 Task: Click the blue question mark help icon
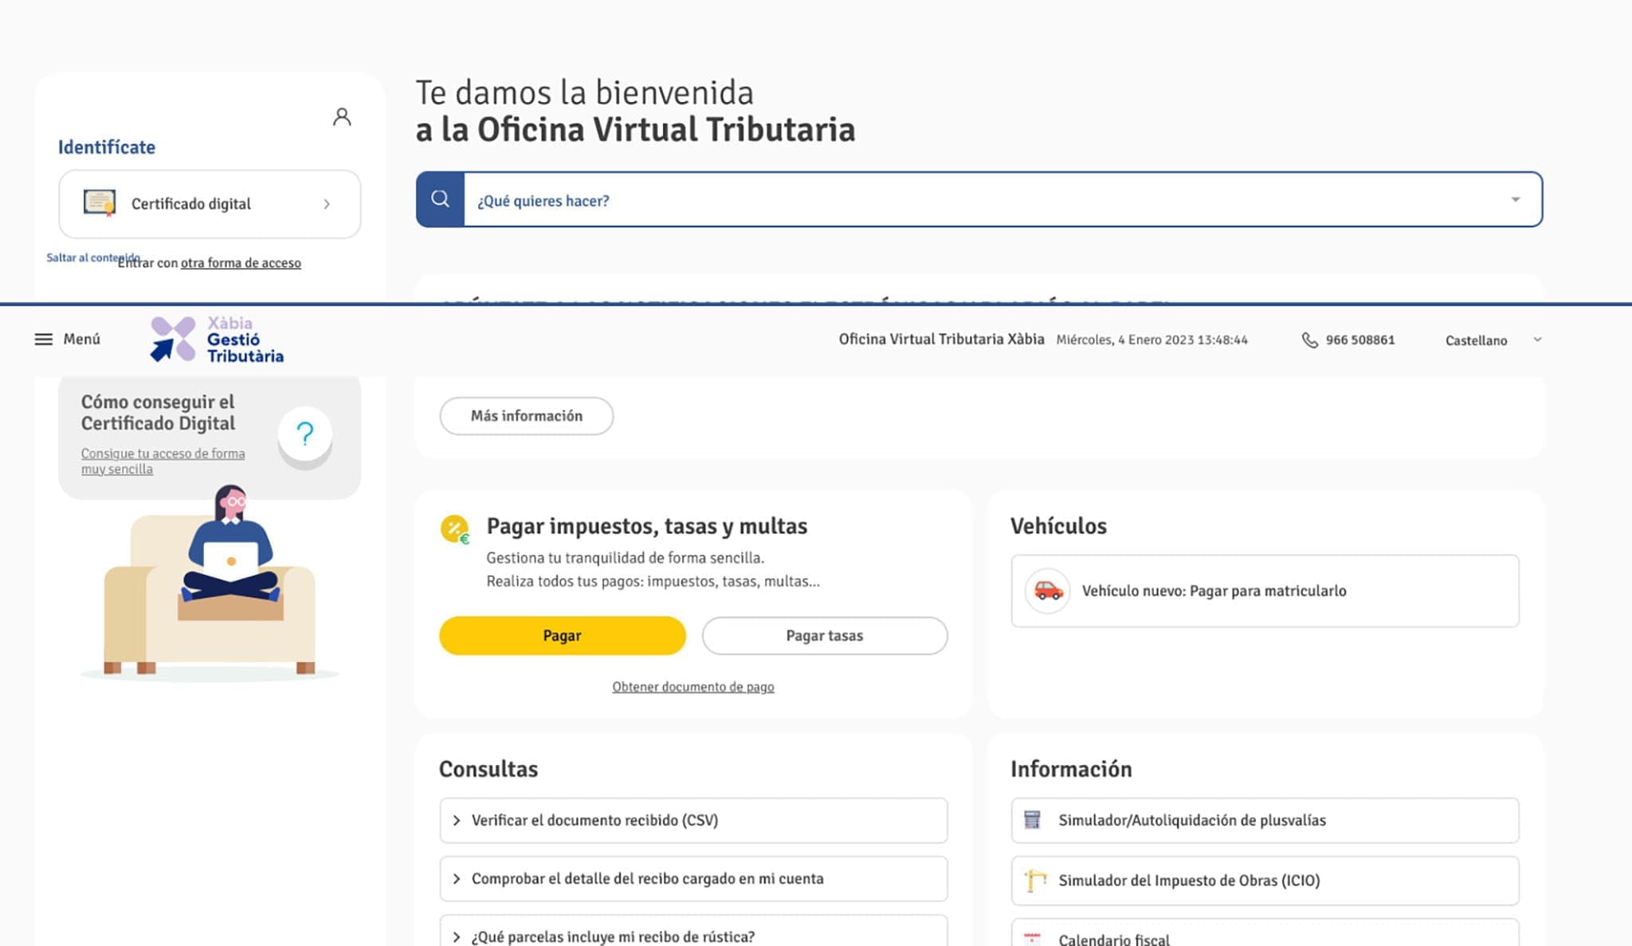tap(305, 434)
